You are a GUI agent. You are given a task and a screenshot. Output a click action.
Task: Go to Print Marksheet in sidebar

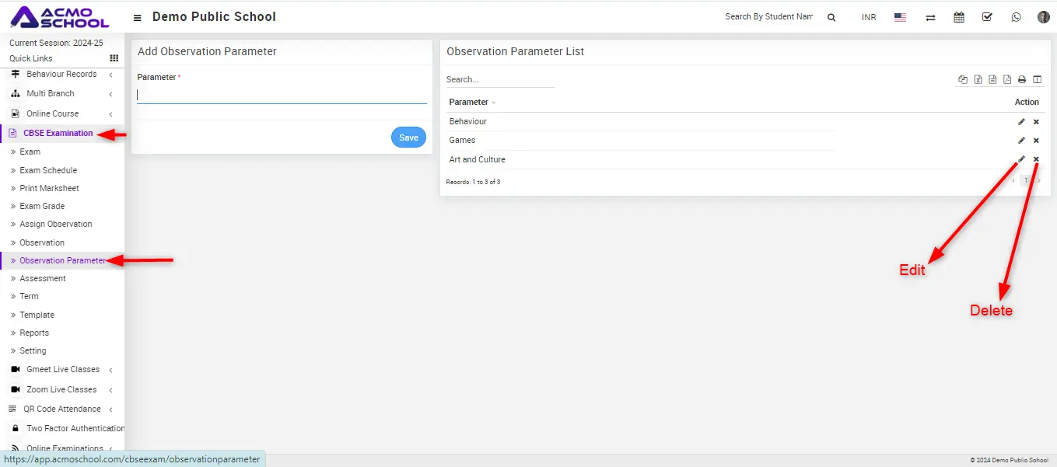point(49,188)
